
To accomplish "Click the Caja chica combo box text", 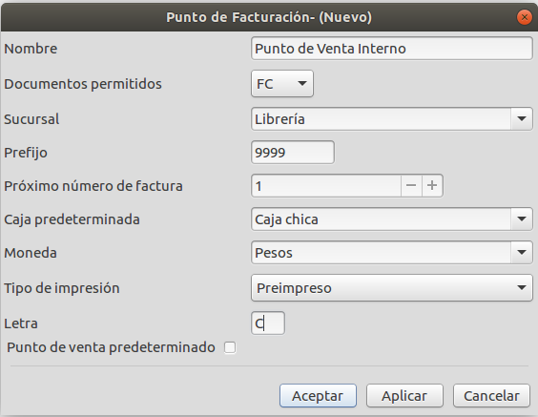I will click(x=286, y=219).
